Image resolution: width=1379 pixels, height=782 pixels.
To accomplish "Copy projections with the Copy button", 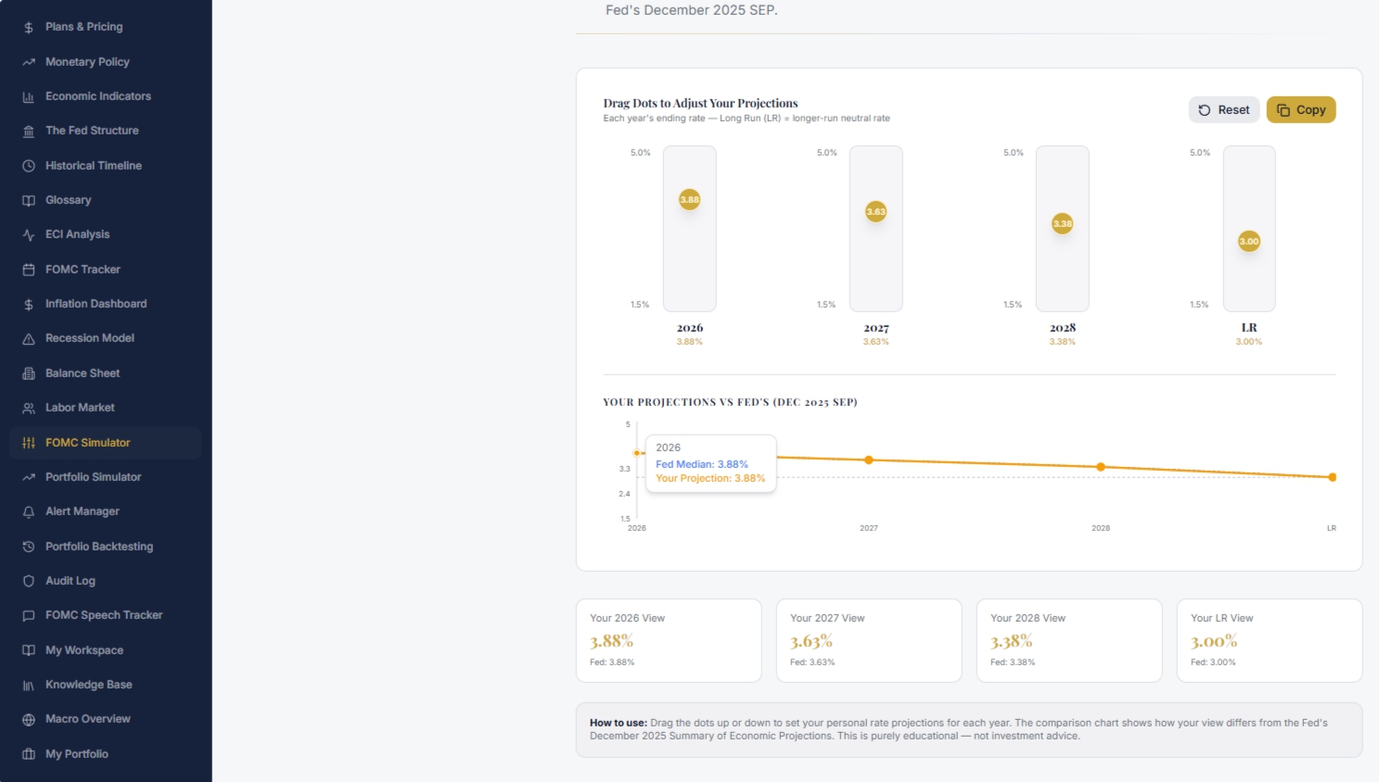I will point(1301,109).
